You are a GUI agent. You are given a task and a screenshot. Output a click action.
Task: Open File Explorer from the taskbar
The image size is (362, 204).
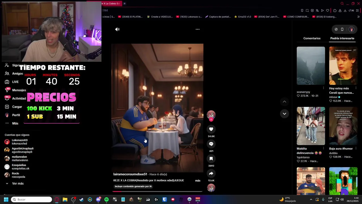pyautogui.click(x=65, y=199)
